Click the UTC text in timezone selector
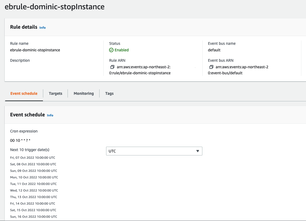The width and height of the screenshot is (306, 221). (x=112, y=151)
